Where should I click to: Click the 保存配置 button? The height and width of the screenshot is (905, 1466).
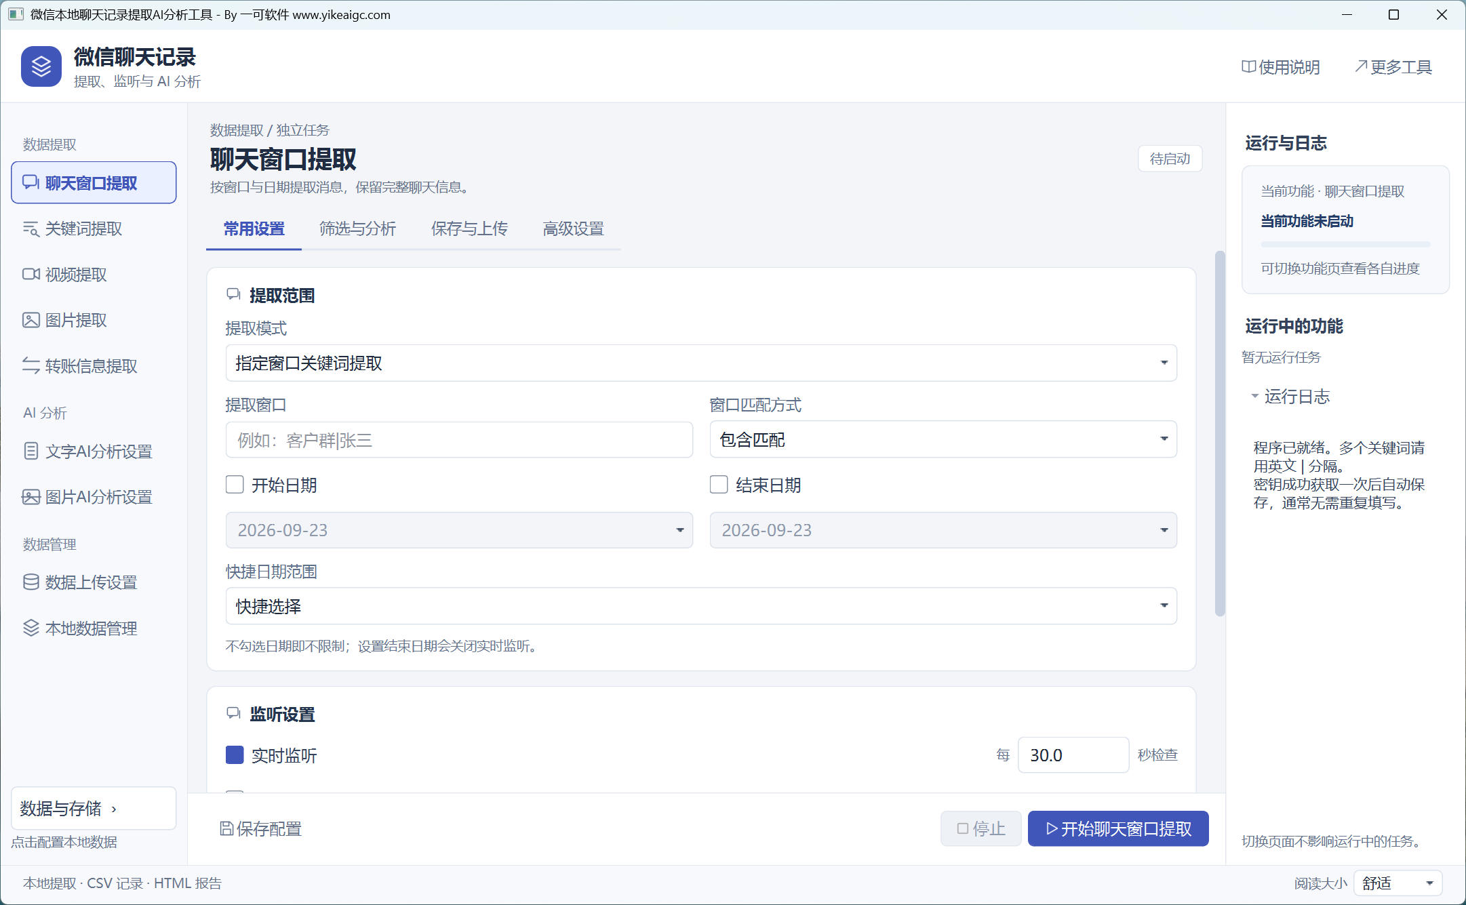(261, 828)
